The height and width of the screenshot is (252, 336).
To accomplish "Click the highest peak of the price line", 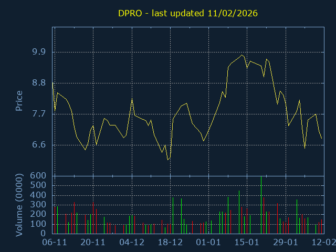I will [x=242, y=55].
